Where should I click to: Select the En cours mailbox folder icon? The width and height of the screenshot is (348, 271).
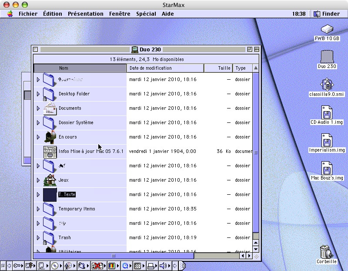click(x=50, y=137)
